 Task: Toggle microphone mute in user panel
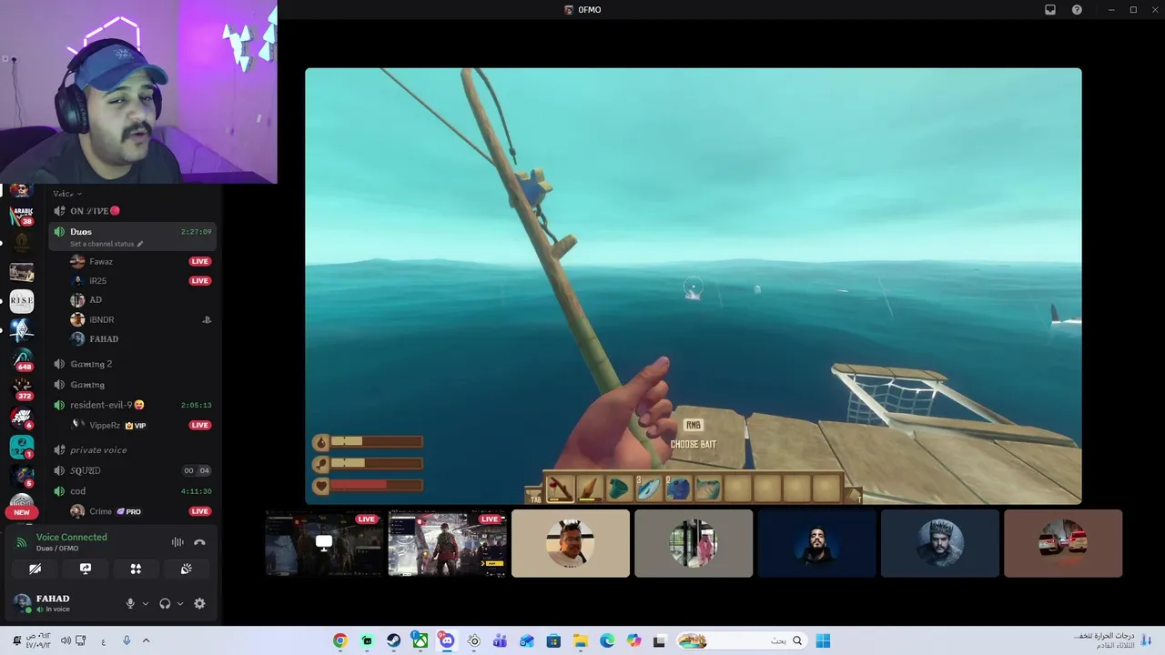tap(130, 603)
